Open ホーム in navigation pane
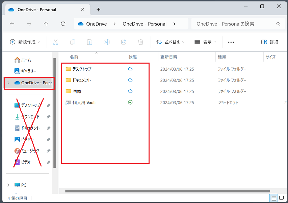This screenshot has height=203, width=288. pyautogui.click(x=23, y=60)
